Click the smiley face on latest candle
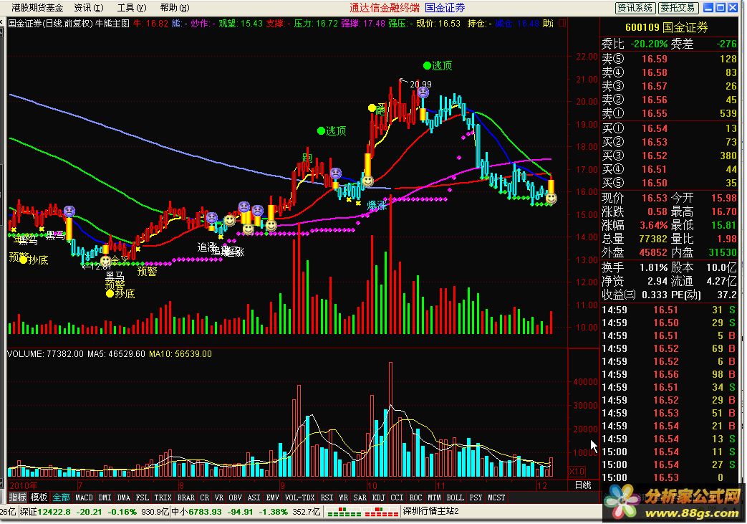Image resolution: width=747 pixels, height=524 pixels. coord(551,197)
